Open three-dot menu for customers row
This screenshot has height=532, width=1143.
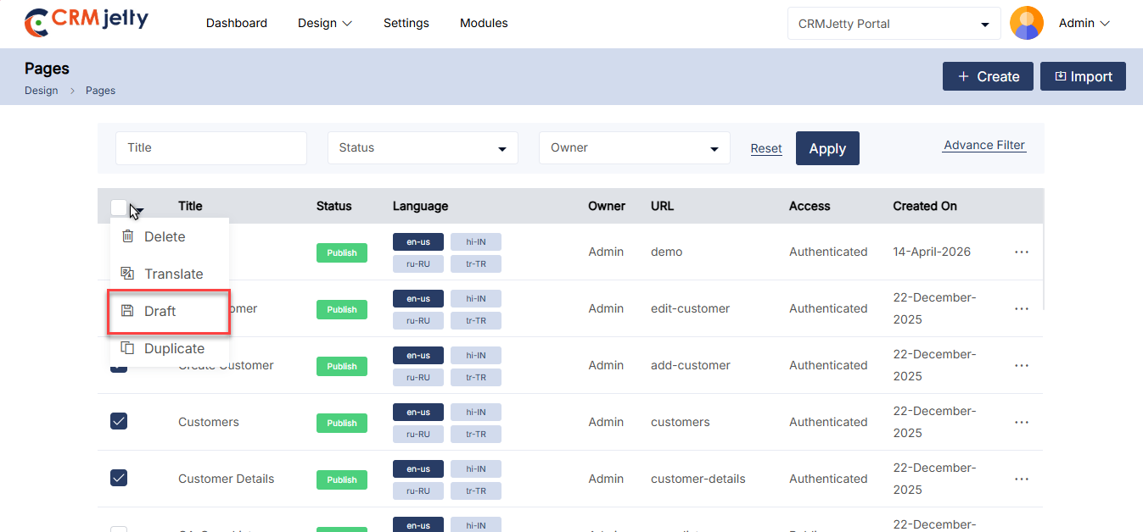click(1022, 422)
